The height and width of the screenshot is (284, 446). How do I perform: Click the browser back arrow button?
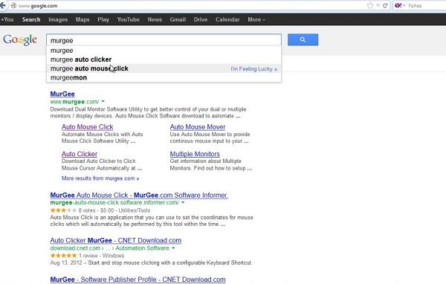pyautogui.click(x=2, y=5)
